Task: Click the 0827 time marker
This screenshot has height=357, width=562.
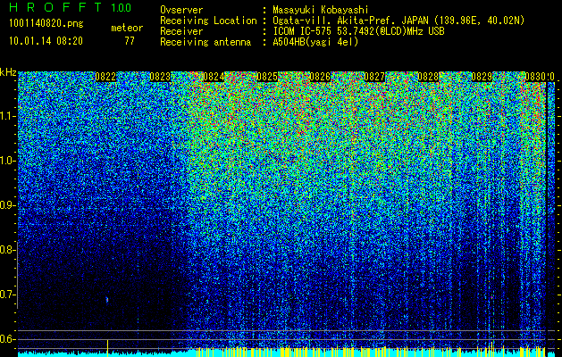Action: pyautogui.click(x=374, y=77)
